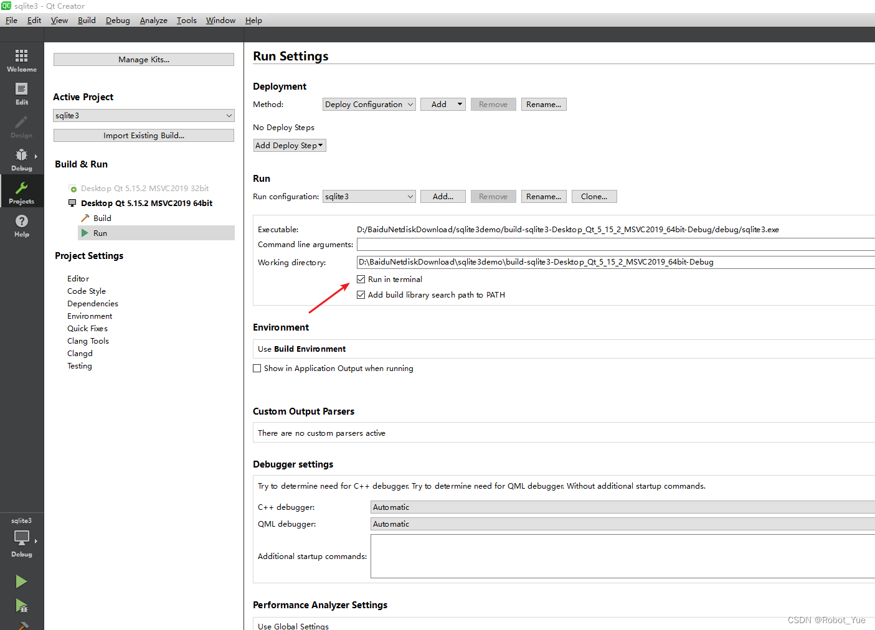Click the Clone button

pos(594,196)
